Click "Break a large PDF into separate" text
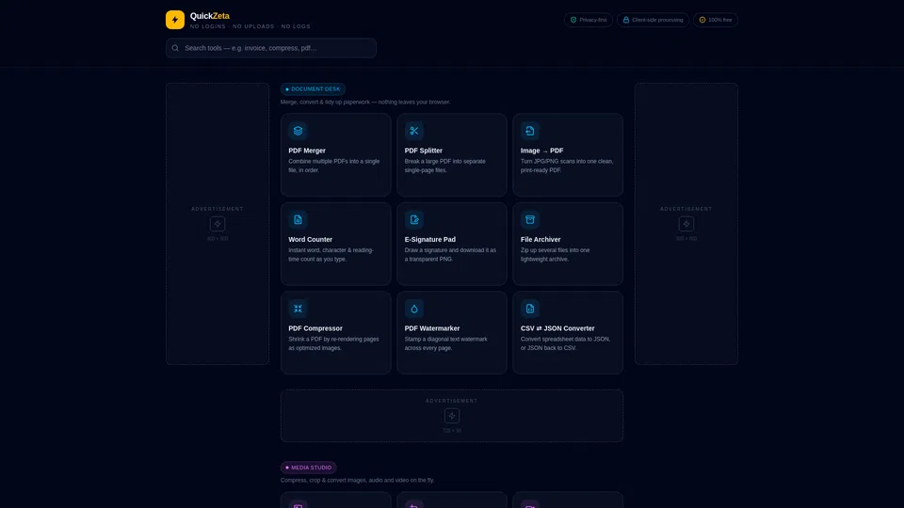The width and height of the screenshot is (904, 508). (444, 166)
